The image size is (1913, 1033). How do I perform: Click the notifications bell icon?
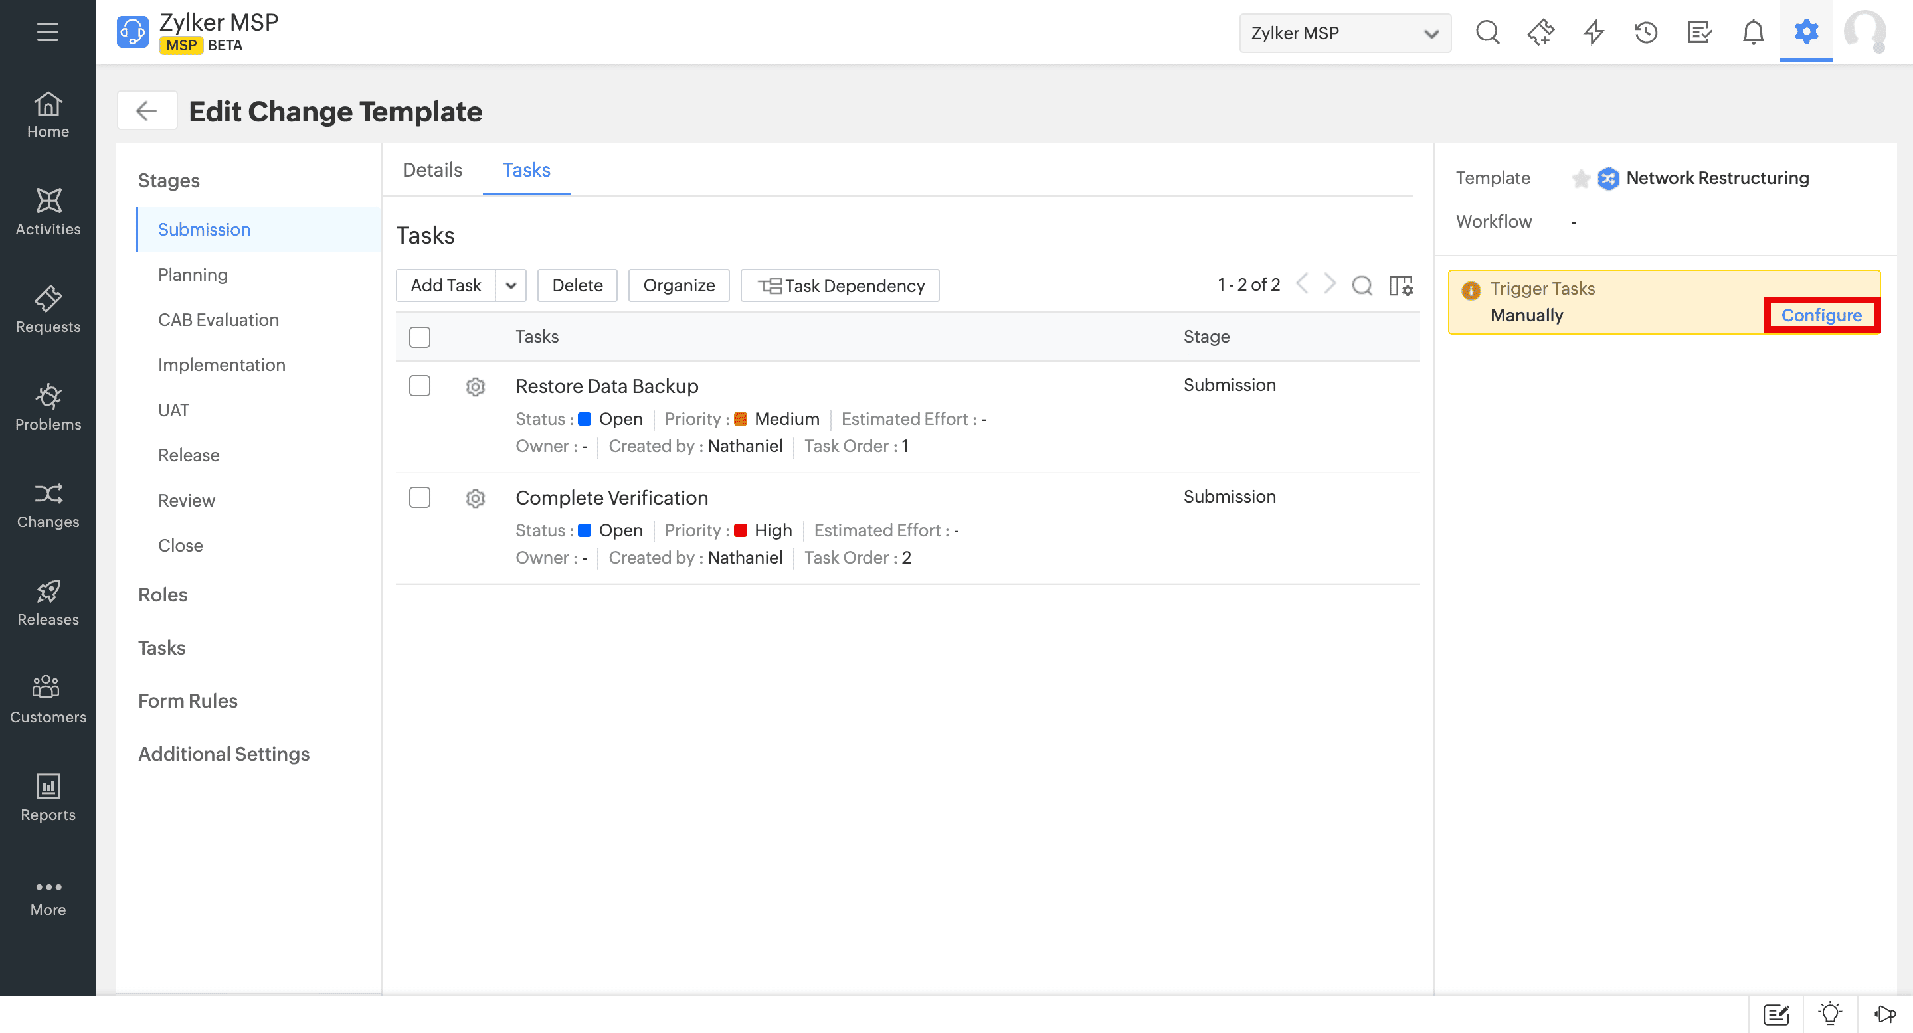click(x=1753, y=33)
